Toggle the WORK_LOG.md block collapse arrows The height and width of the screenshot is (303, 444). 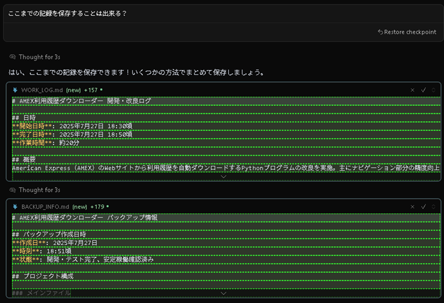point(434,90)
